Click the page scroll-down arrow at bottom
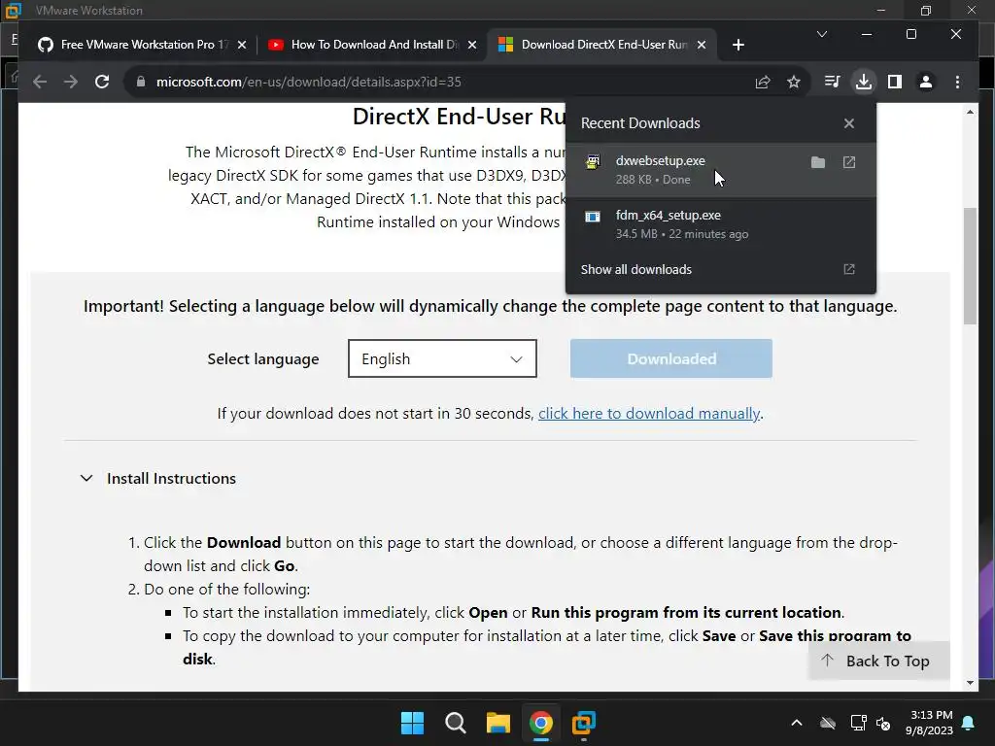 click(970, 683)
